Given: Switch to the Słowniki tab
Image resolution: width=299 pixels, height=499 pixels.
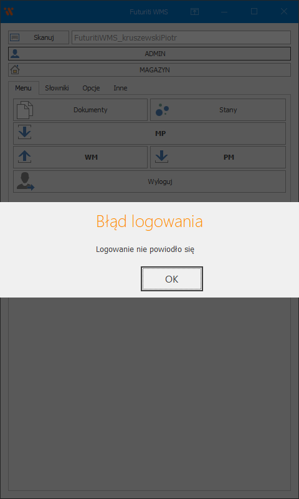Looking at the screenshot, I should (x=57, y=88).
